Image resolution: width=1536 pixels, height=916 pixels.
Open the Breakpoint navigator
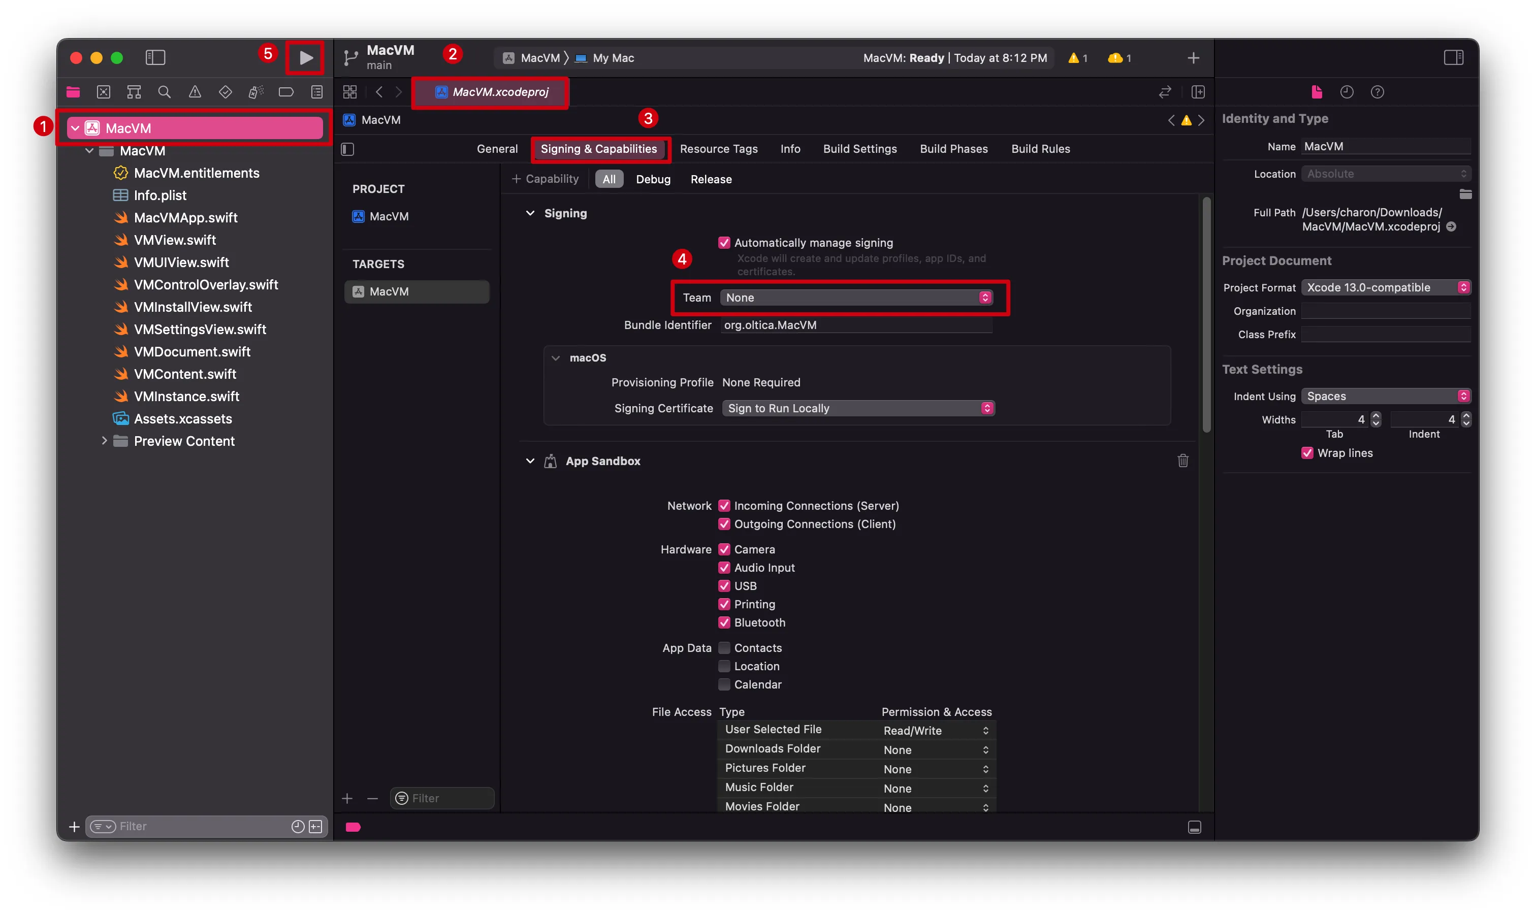click(286, 92)
